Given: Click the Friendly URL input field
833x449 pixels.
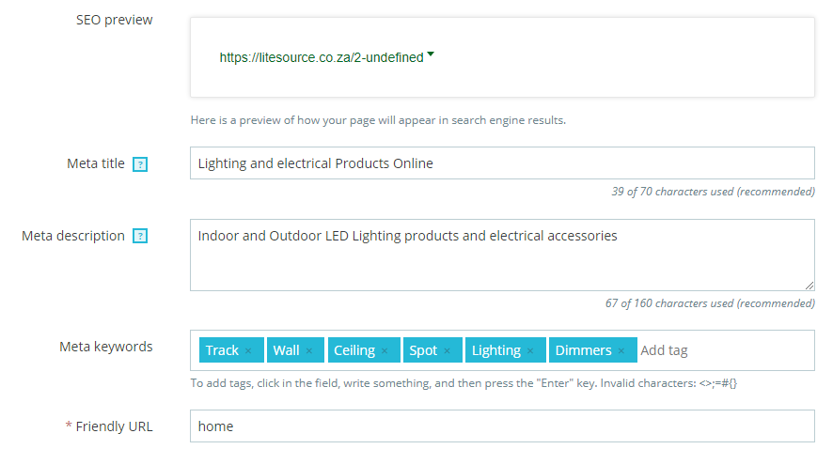Looking at the screenshot, I should [501, 426].
